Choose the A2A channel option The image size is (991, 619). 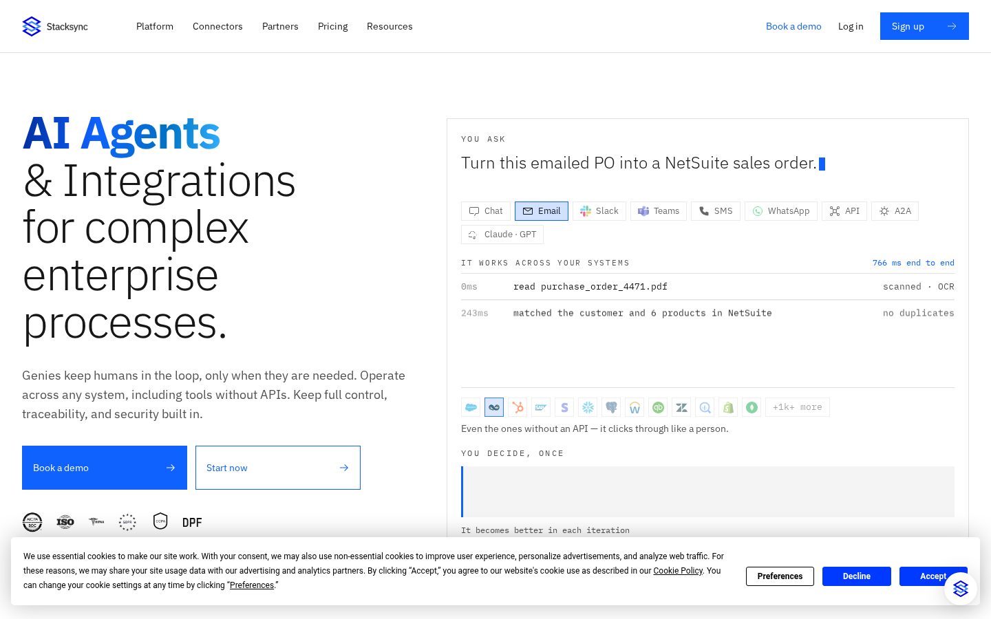pos(895,211)
